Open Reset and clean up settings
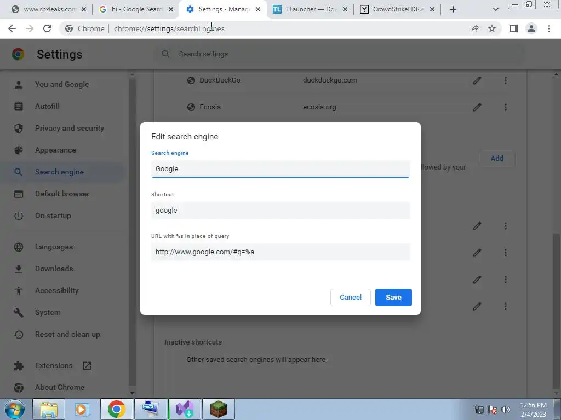 tap(67, 334)
